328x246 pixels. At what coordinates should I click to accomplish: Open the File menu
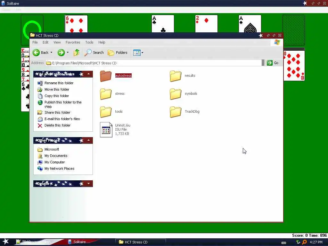35,42
